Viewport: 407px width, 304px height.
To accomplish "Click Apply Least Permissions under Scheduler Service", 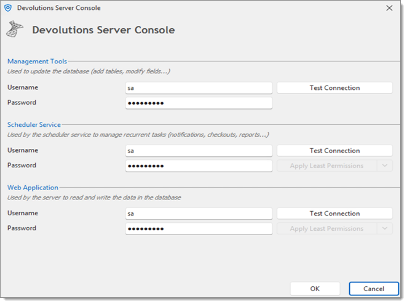I will [327, 166].
